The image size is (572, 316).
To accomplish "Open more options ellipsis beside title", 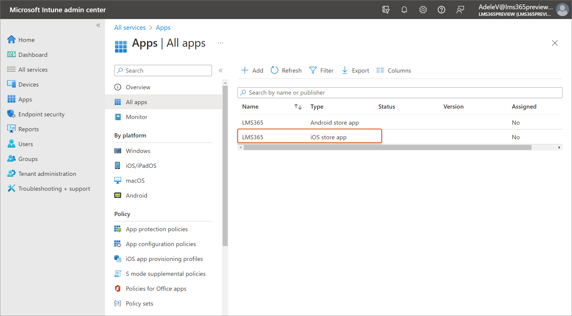I will [x=221, y=43].
